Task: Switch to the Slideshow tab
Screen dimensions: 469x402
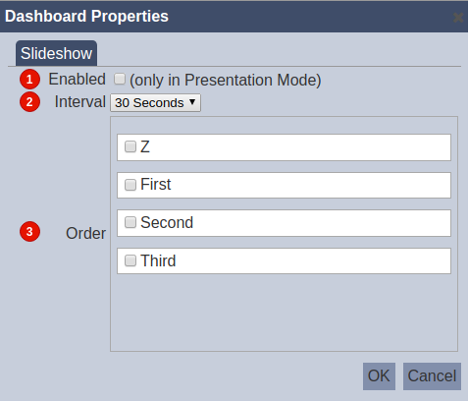Action: click(56, 53)
